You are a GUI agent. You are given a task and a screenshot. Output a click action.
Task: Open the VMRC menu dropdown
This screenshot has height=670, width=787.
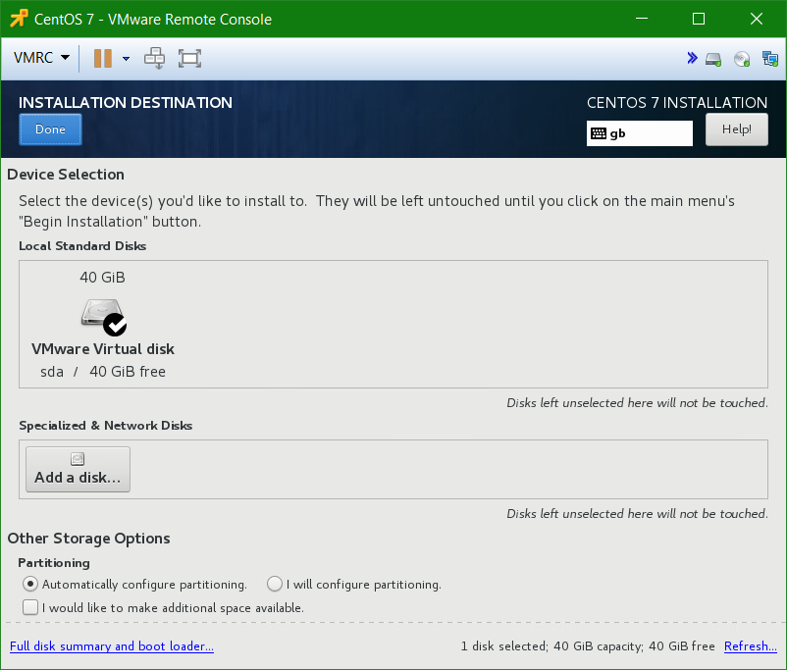41,58
